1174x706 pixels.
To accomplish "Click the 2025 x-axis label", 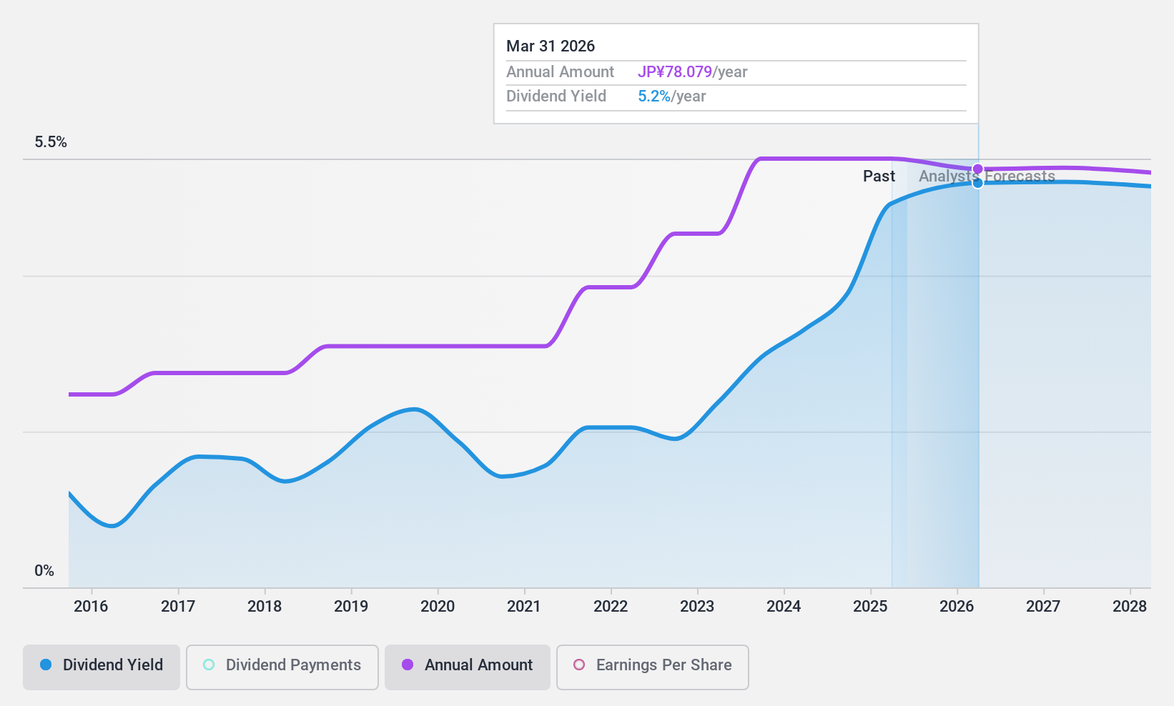I will coord(870,607).
